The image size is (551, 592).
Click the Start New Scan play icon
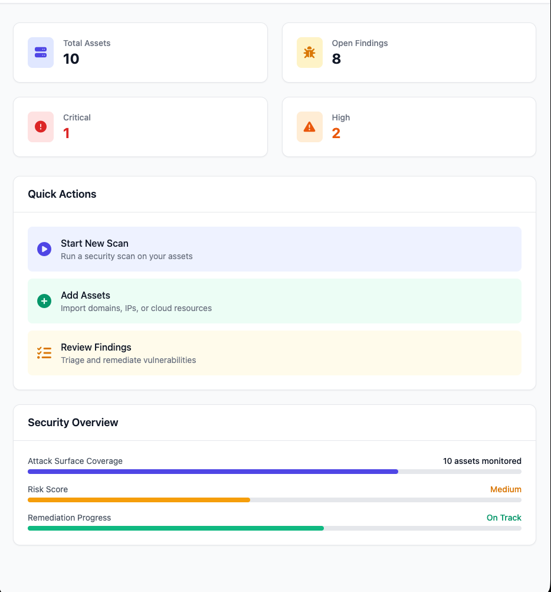tap(44, 249)
